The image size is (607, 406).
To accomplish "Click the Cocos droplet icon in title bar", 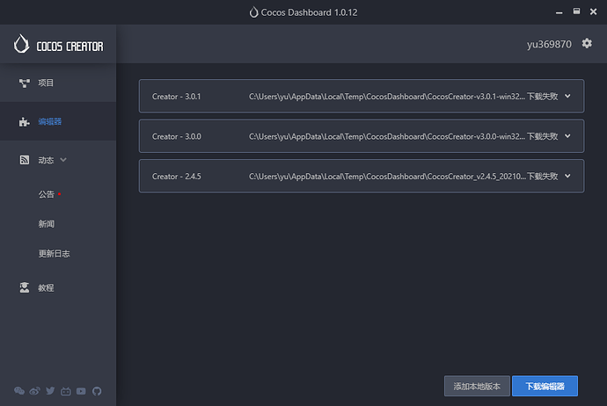I will pos(253,12).
